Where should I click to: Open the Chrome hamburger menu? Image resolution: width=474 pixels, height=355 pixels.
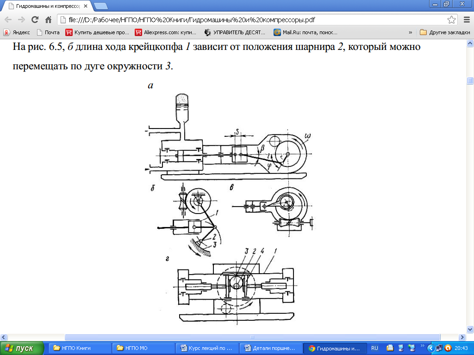click(467, 20)
